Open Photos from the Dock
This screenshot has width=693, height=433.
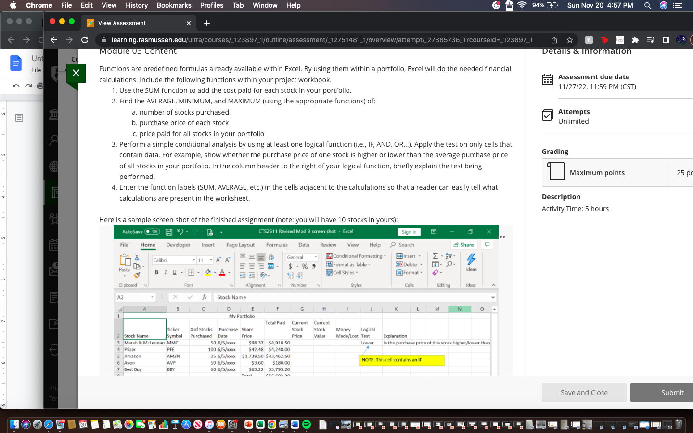pyautogui.click(x=129, y=424)
